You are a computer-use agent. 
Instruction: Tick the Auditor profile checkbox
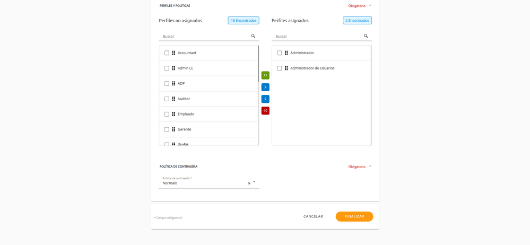pos(167,99)
